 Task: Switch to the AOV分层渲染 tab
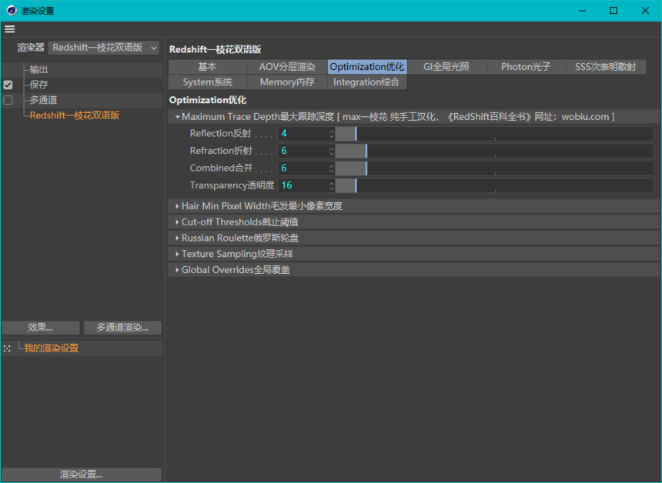click(x=288, y=67)
